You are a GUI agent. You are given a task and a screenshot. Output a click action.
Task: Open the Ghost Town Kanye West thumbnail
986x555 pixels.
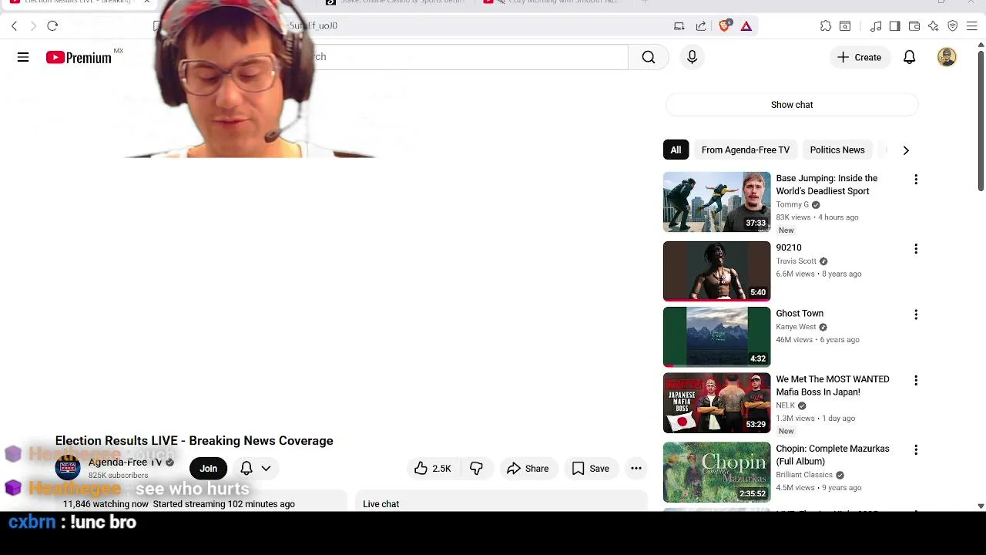[716, 337]
